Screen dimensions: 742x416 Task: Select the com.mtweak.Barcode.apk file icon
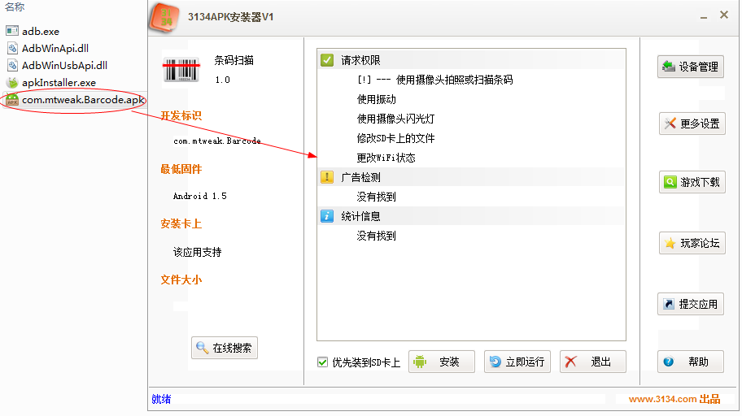click(x=12, y=100)
